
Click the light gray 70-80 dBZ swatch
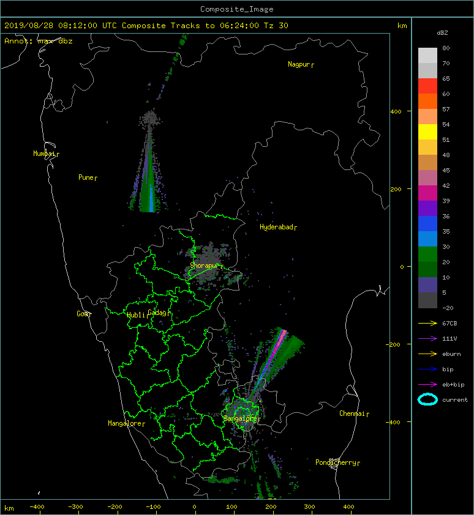tap(427, 56)
